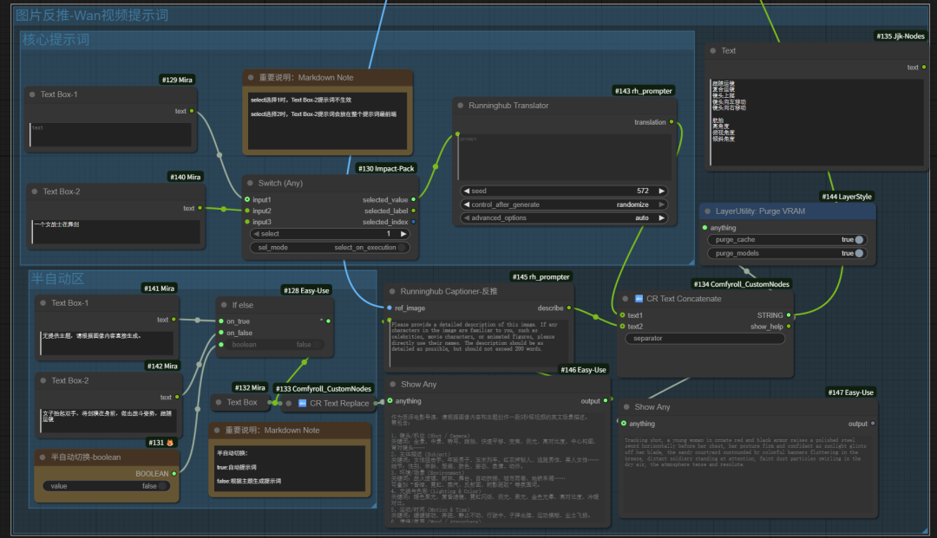
Task: Decrease seed with the left arrow
Action: tap(466, 191)
